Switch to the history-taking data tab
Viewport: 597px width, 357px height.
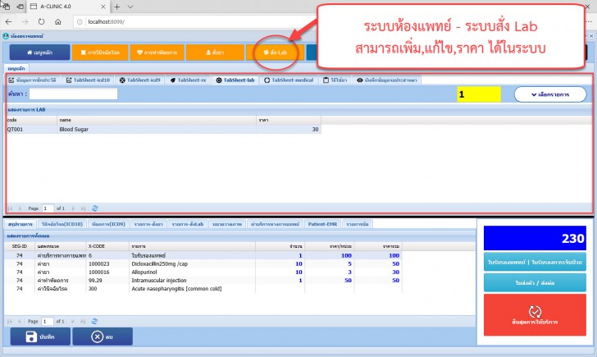point(32,80)
